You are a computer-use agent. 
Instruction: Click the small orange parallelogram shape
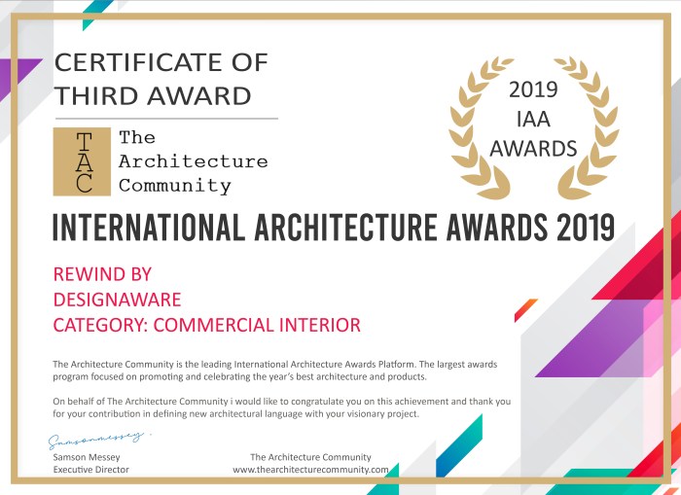(525, 309)
